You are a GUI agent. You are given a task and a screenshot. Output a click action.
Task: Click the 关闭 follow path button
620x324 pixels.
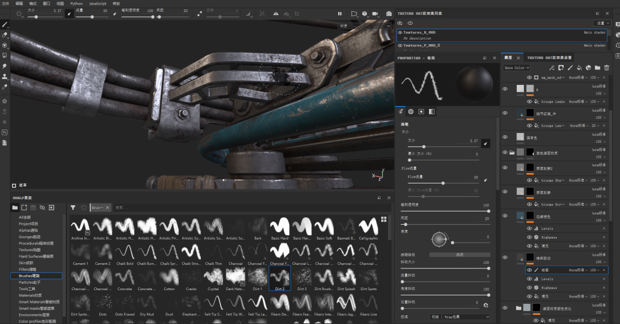459,255
